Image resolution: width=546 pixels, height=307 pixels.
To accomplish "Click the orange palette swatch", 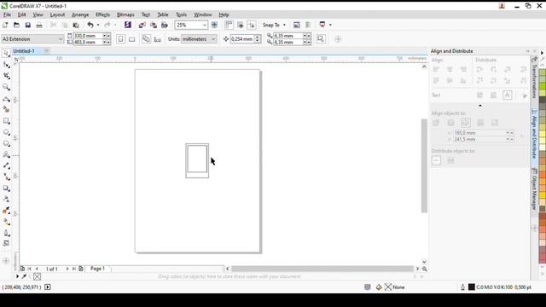I will (x=543, y=173).
